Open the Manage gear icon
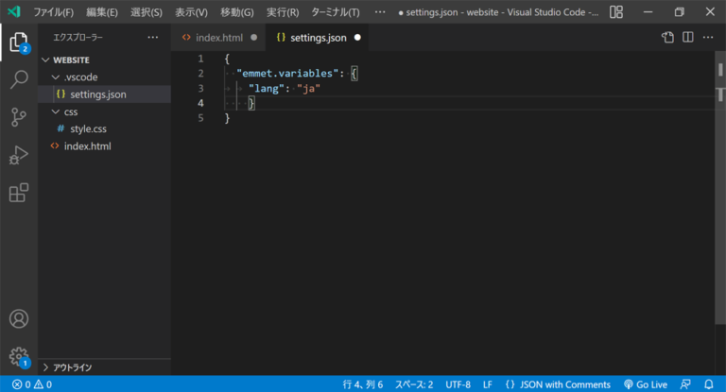The image size is (726, 392). click(x=18, y=356)
